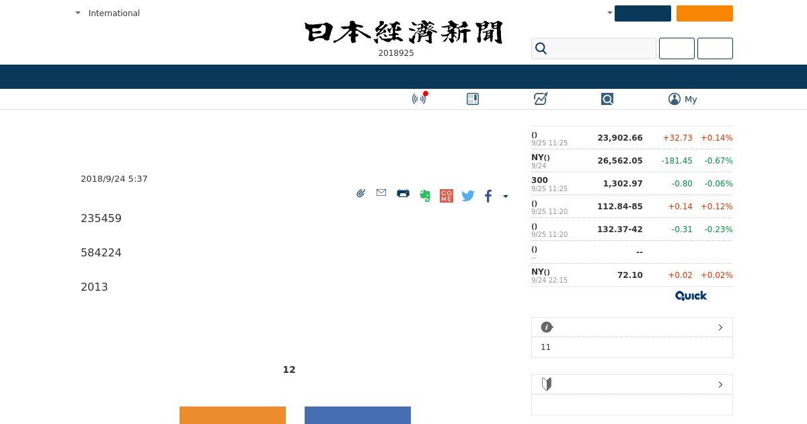The height and width of the screenshot is (424, 807).
Task: Click change value +32.73
Action: 677,138
